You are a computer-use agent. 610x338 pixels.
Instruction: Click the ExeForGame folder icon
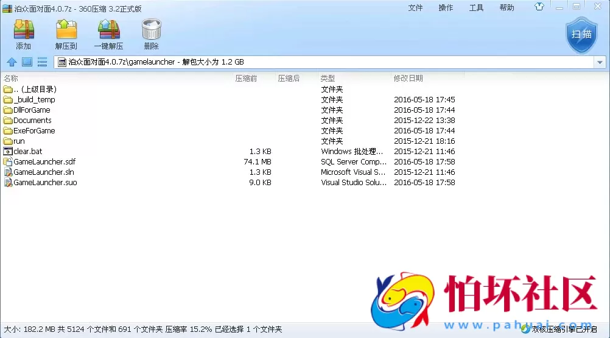point(8,131)
